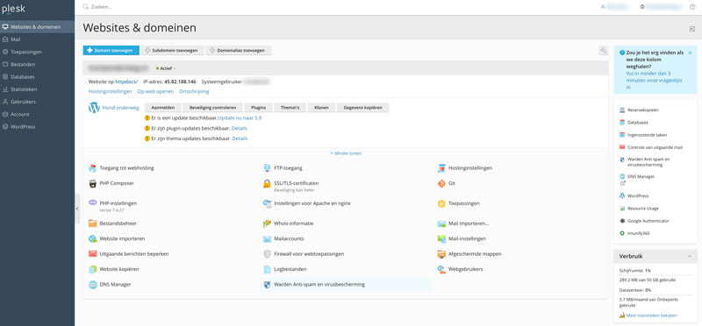Screen dimensions: 702x326
Task: Open Mail-instellingen icon
Action: tap(441, 238)
